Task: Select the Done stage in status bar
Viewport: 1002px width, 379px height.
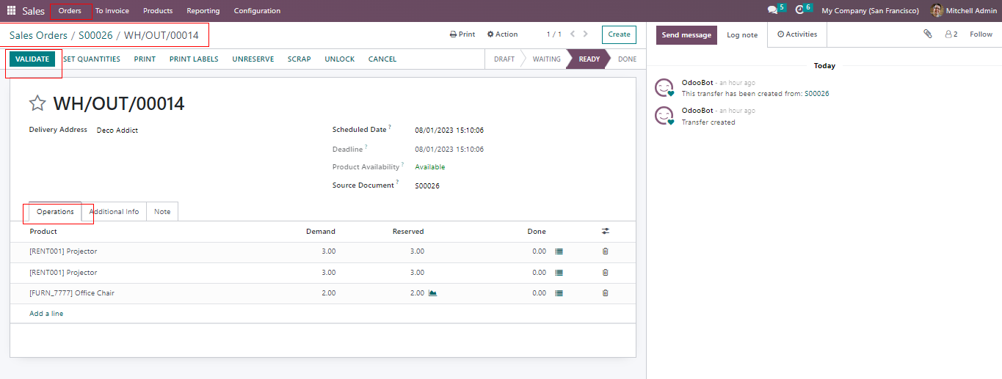Action: [x=627, y=59]
